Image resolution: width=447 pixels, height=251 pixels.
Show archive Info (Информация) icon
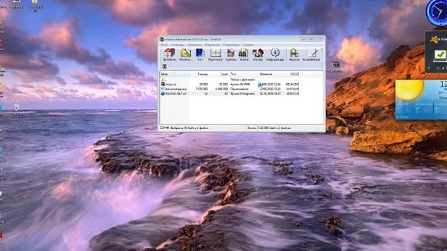pos(275,54)
